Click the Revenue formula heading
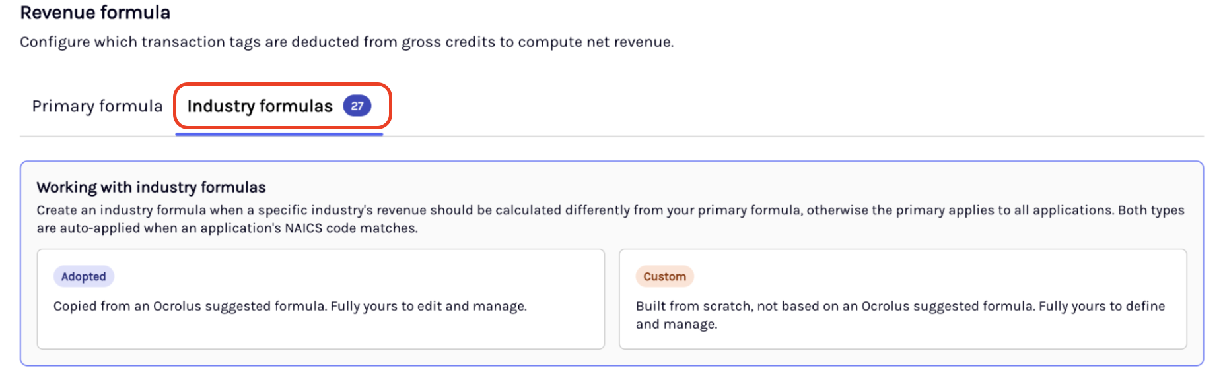 tap(95, 13)
